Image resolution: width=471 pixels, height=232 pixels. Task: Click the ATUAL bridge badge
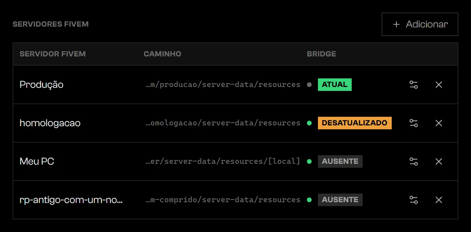pyautogui.click(x=335, y=85)
